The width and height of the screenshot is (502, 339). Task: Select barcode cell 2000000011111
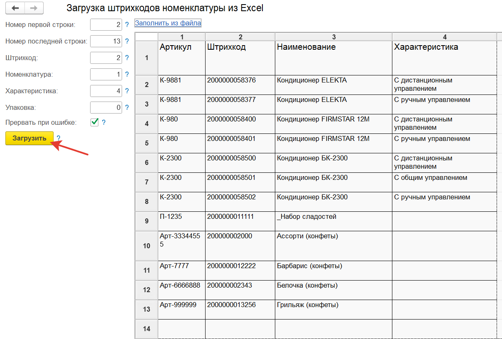click(x=240, y=221)
